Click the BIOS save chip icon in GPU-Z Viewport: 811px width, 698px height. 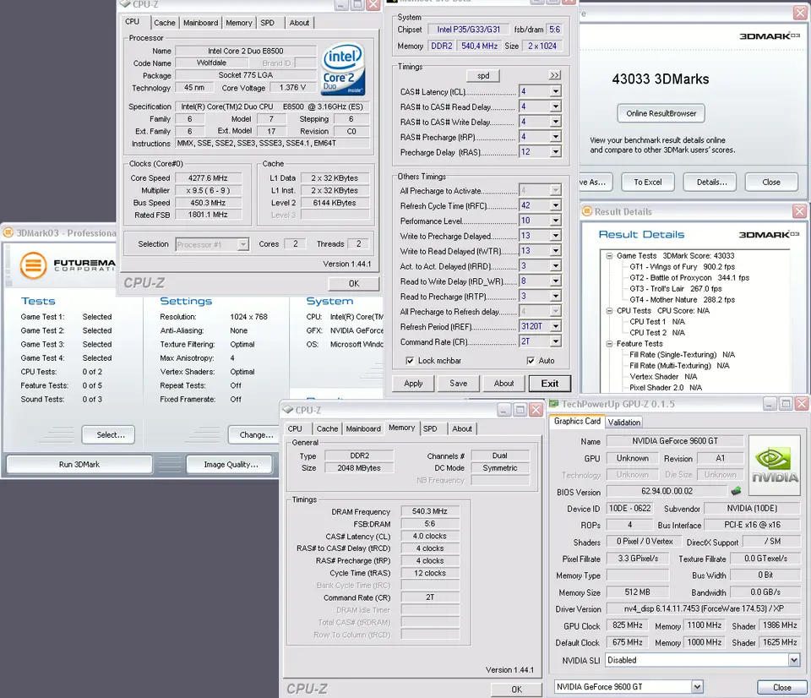736,491
